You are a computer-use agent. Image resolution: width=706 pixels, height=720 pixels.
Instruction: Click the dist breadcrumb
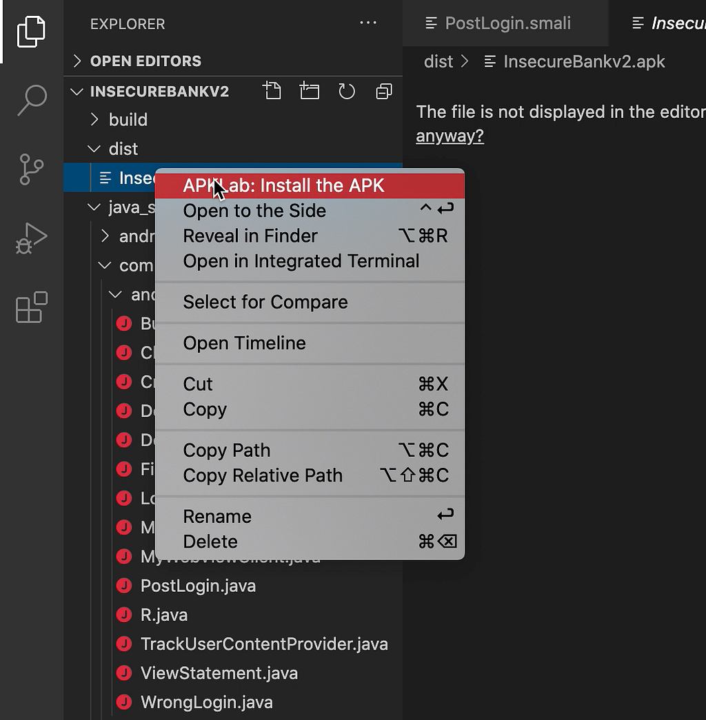click(x=438, y=61)
